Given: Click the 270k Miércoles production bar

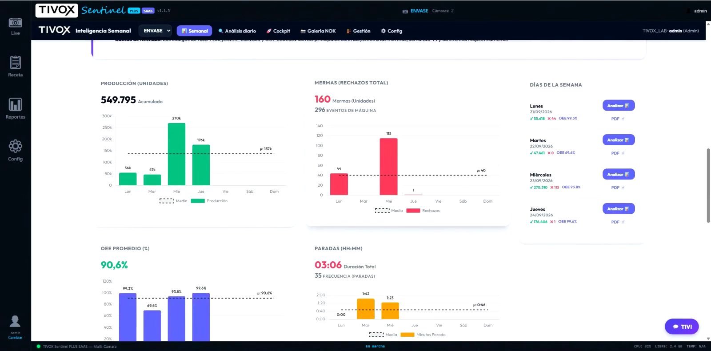Looking at the screenshot, I should [x=176, y=154].
